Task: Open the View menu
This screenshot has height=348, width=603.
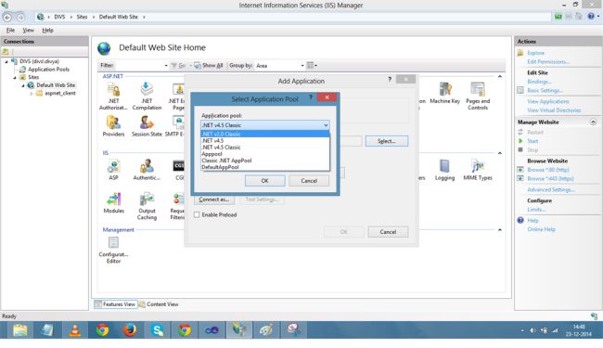Action: tap(28, 30)
